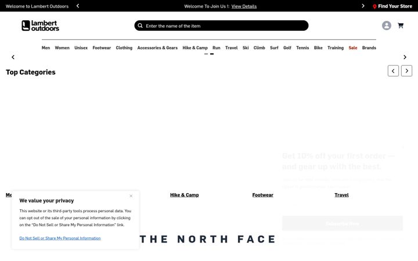Show next Top Categories items
Image resolution: width=418 pixels, height=261 pixels.
(x=406, y=71)
